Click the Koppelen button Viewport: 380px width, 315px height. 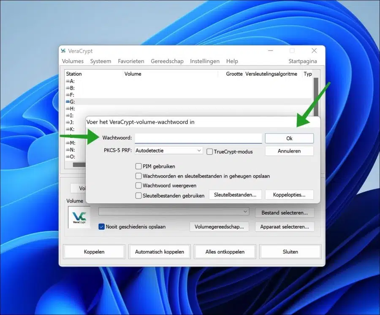(x=94, y=252)
